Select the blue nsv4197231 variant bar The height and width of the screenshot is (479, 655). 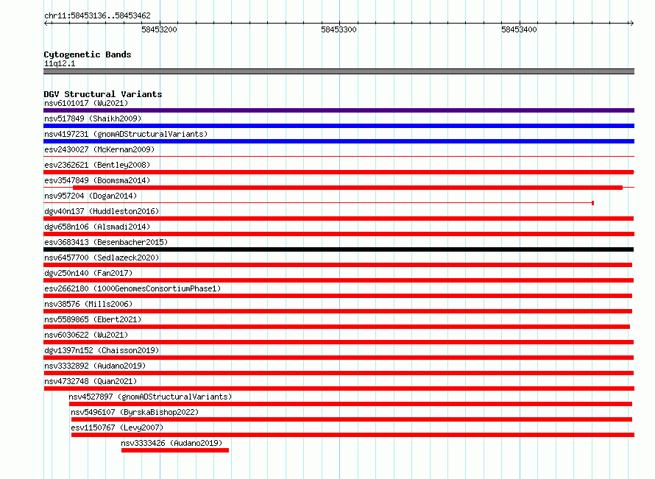pos(339,141)
